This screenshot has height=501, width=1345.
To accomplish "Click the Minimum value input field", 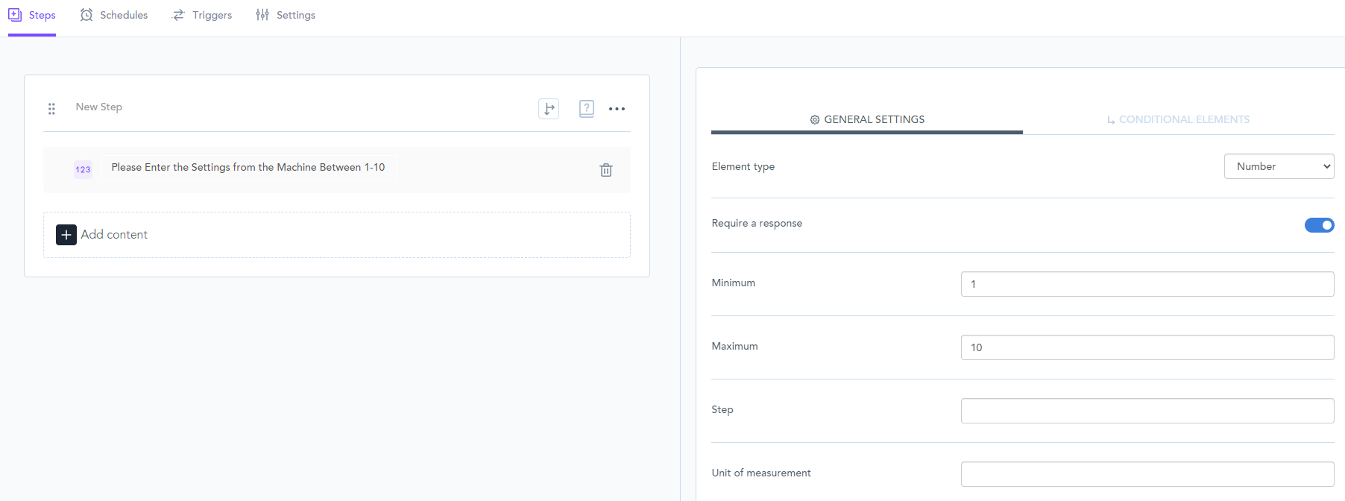I will point(1147,284).
